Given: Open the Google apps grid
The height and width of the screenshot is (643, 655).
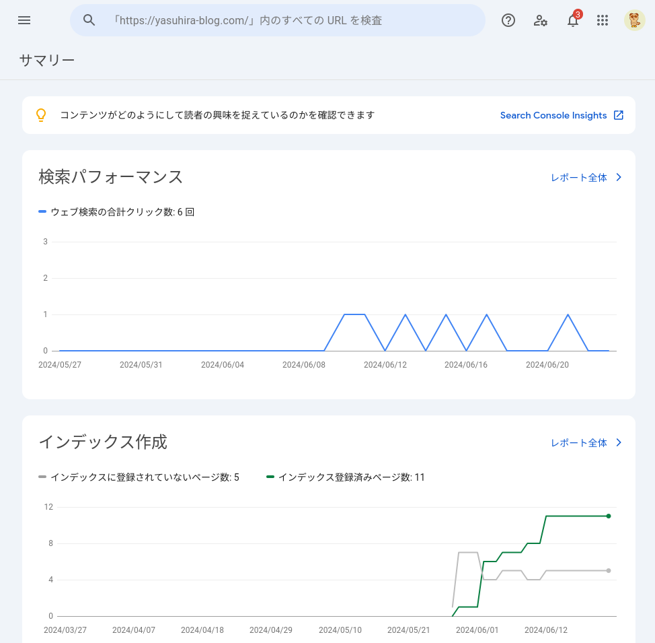Looking at the screenshot, I should click(603, 20).
